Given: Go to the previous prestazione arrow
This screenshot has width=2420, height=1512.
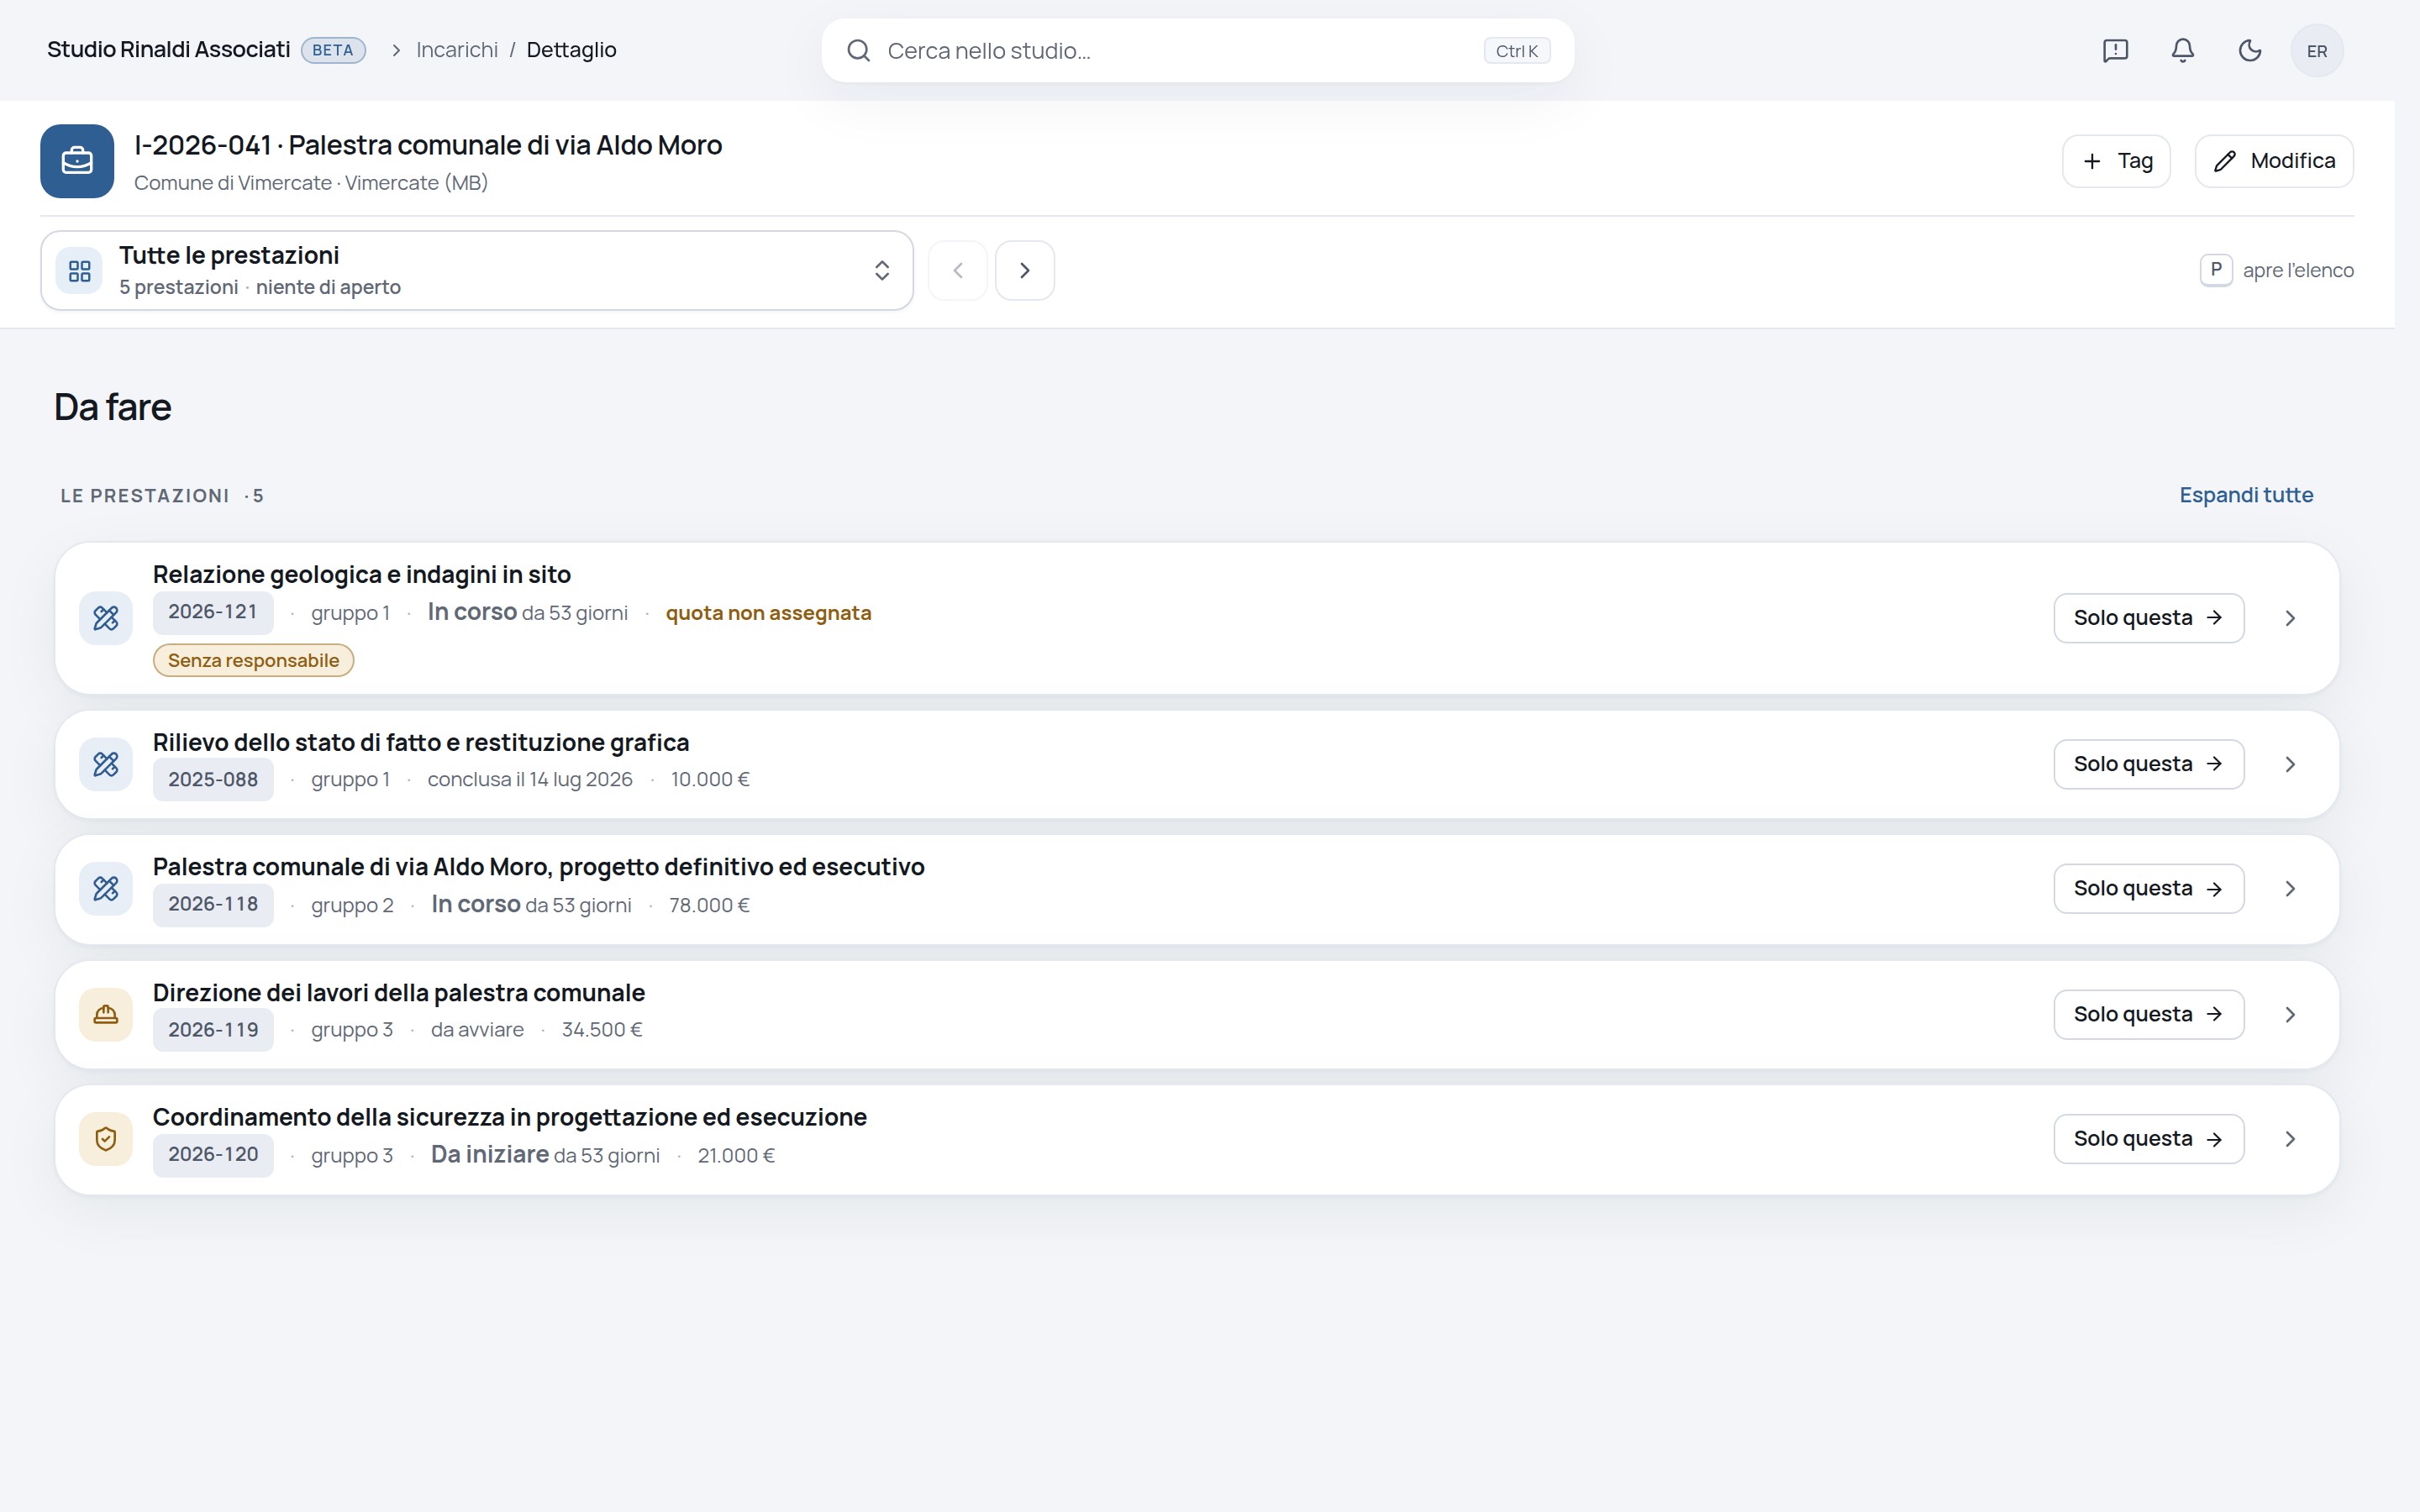Looking at the screenshot, I should click(x=957, y=270).
